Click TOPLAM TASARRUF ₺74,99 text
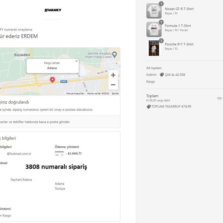 (171, 107)
